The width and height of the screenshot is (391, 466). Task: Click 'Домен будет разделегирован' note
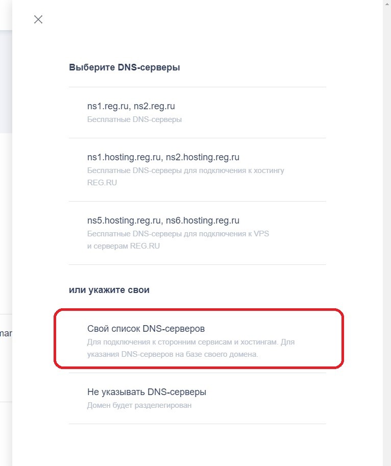(139, 405)
